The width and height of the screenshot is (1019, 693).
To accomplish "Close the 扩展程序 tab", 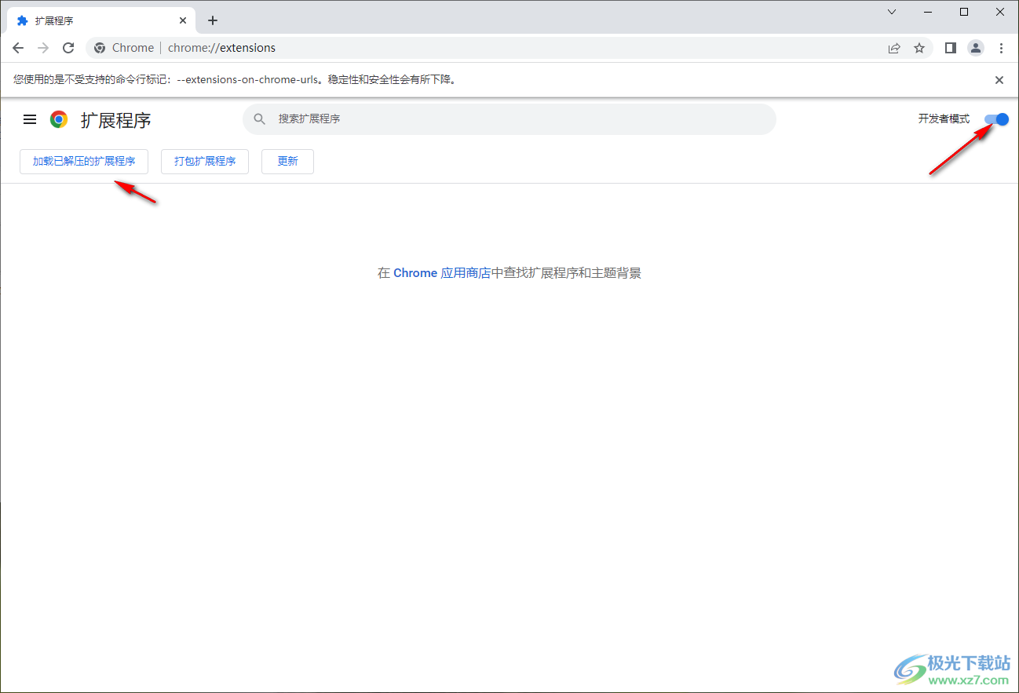I will click(x=183, y=20).
